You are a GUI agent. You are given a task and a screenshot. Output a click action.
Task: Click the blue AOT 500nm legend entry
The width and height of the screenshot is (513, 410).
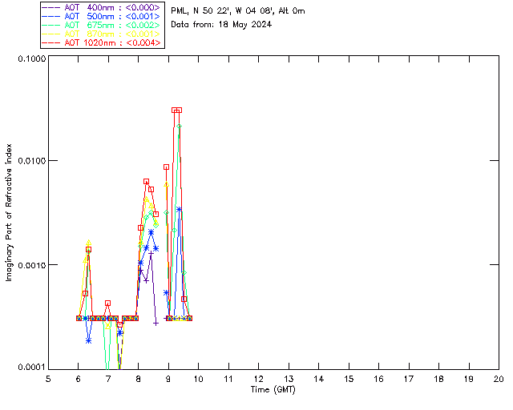coord(102,16)
